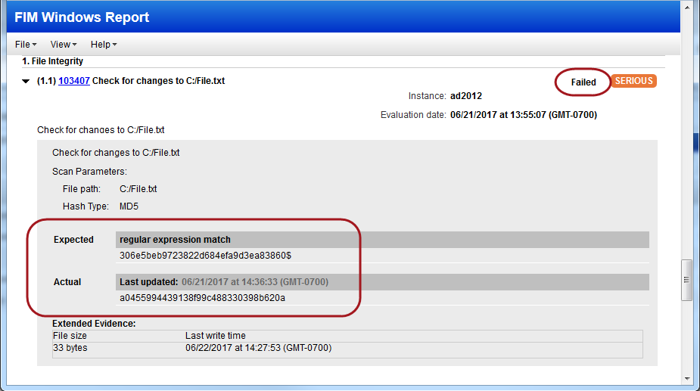Click the instance name ad2012
Image resolution: width=700 pixels, height=391 pixels.
coord(465,96)
